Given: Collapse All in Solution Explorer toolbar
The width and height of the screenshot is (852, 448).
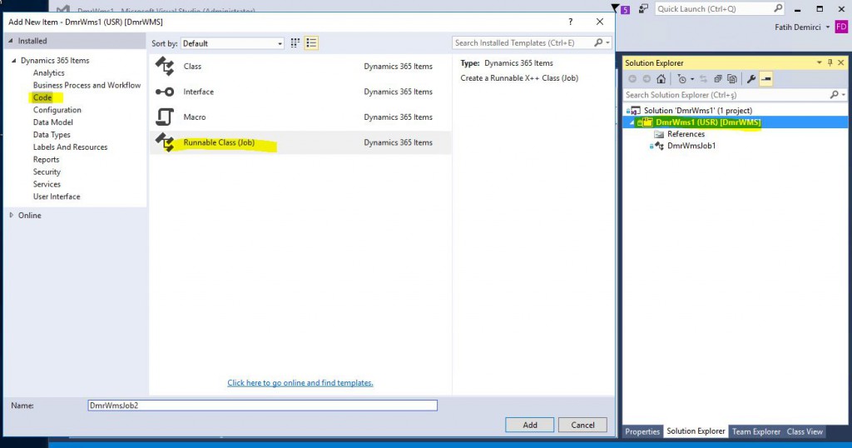Looking at the screenshot, I should pos(718,79).
